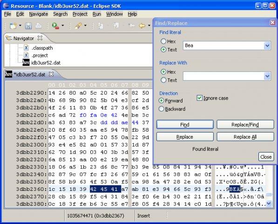Switch to the Navigator tab

[x=24, y=38]
